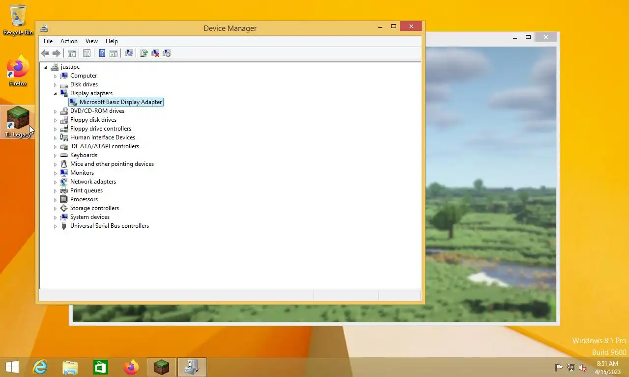This screenshot has width=629, height=377.
Task: Expand the Keyboards category
Action: pos(55,156)
